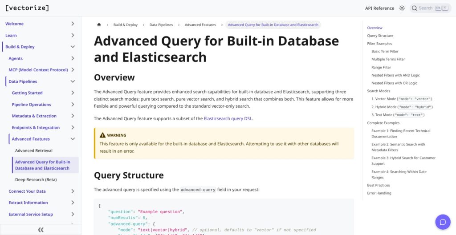Open Connect Your Data sidebar item
Screen dimensions: 456x235
coord(27,191)
